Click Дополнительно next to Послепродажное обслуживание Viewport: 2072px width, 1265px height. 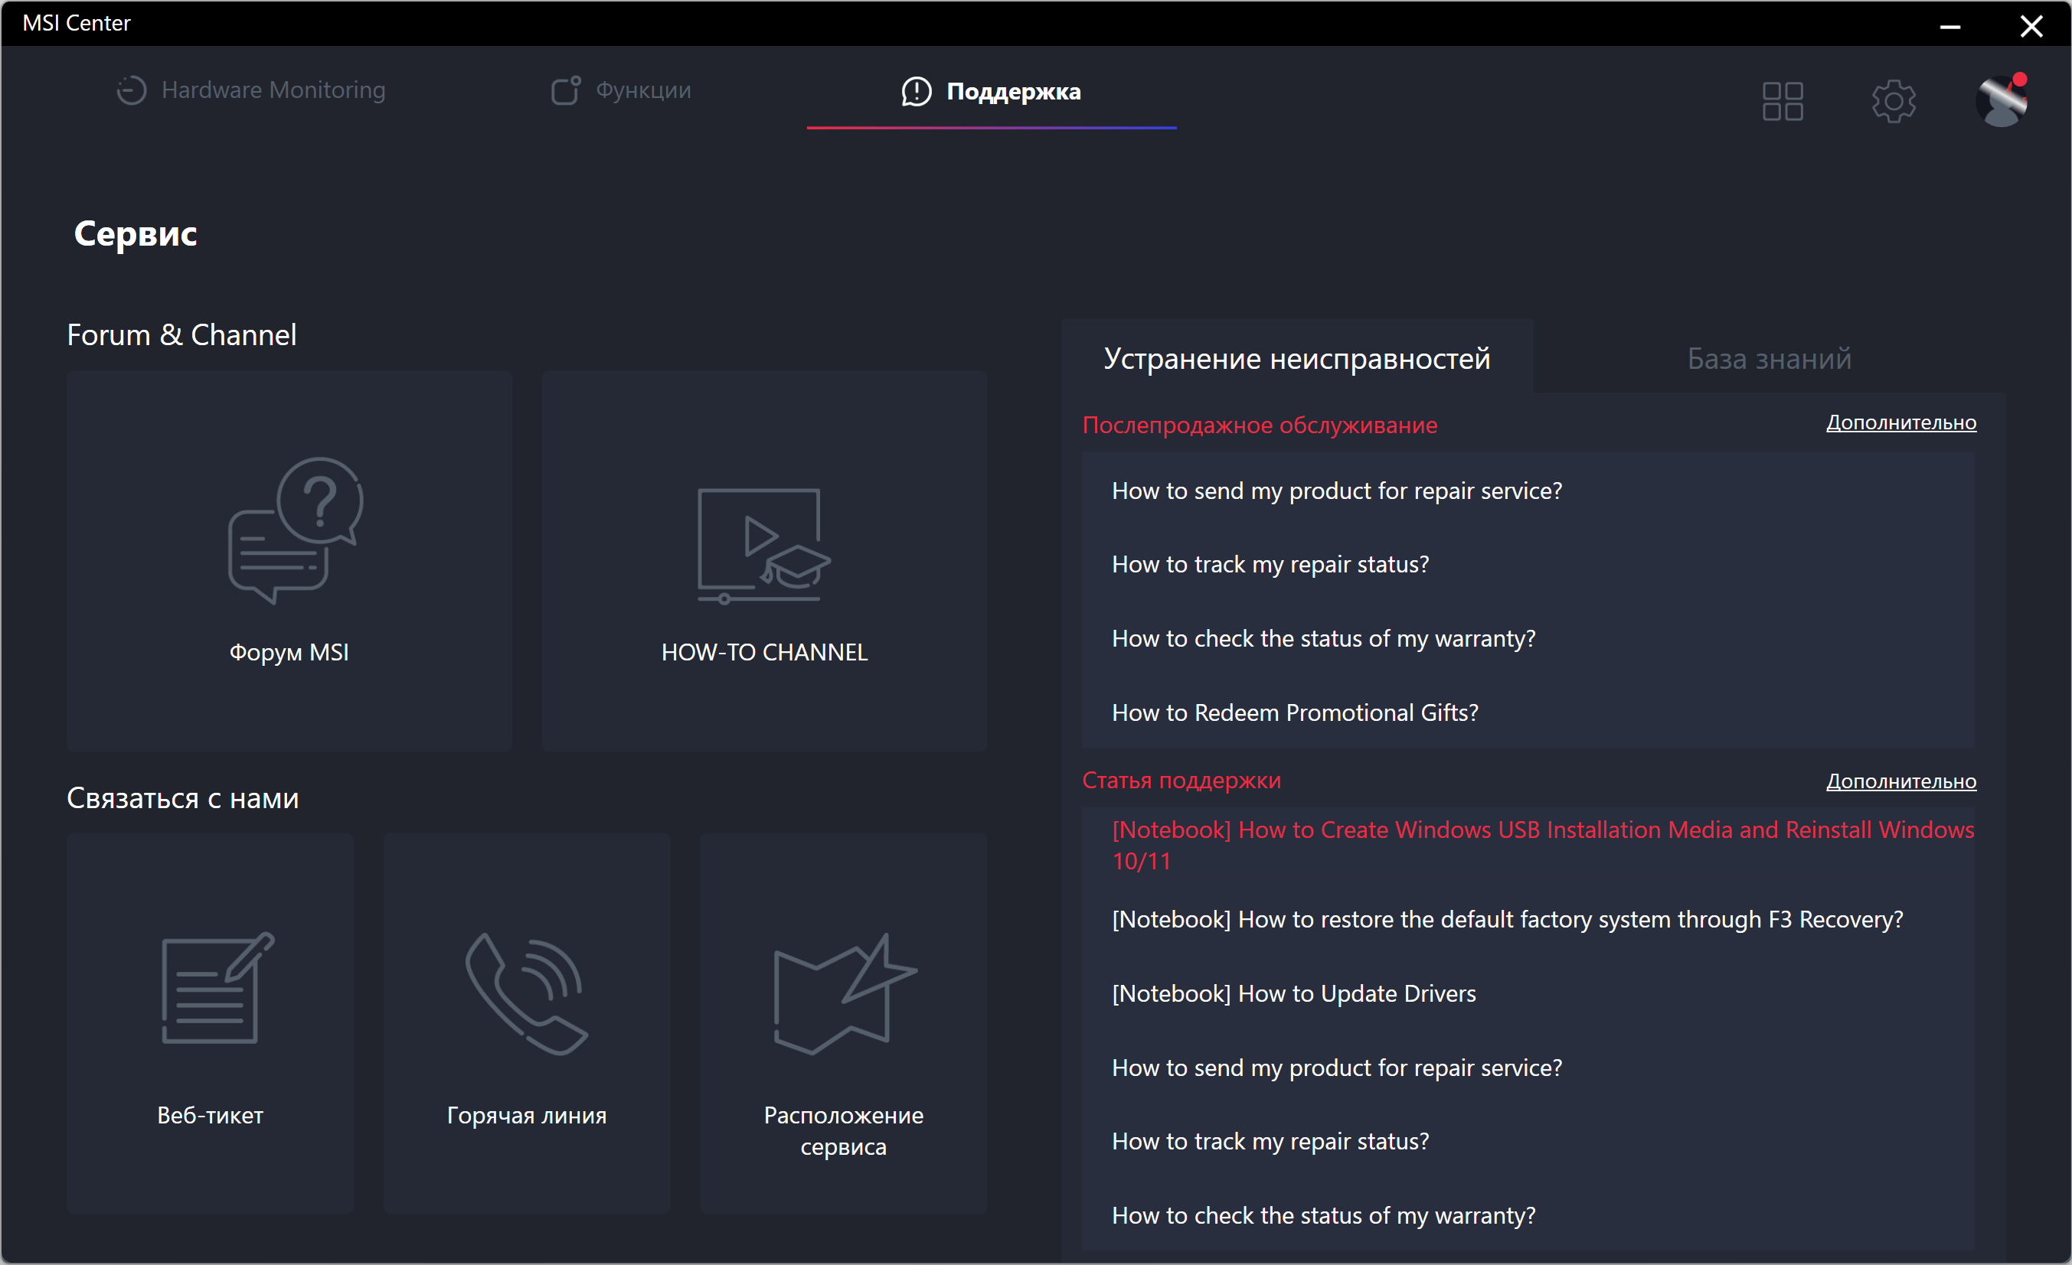tap(1901, 422)
